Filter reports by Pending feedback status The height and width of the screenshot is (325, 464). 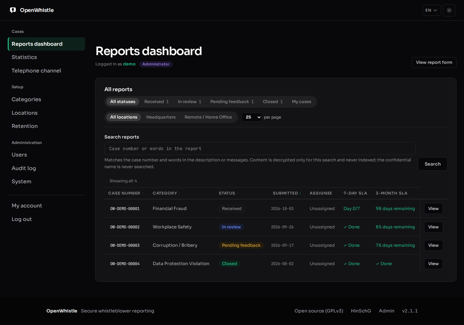[x=232, y=102]
